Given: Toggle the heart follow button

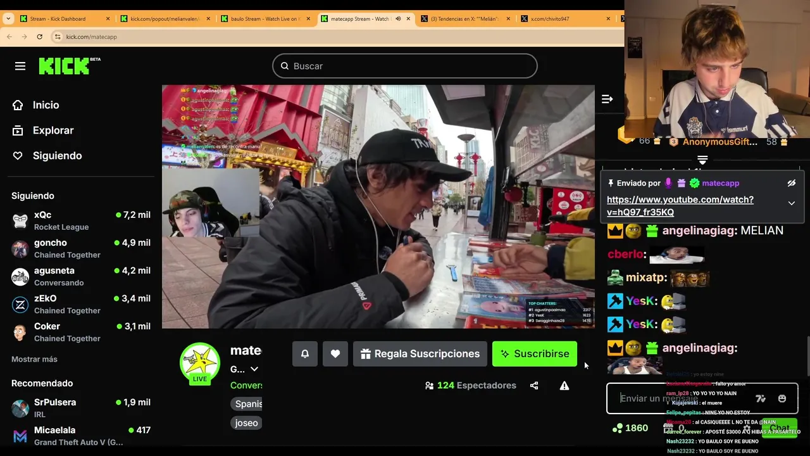Looking at the screenshot, I should click(335, 354).
